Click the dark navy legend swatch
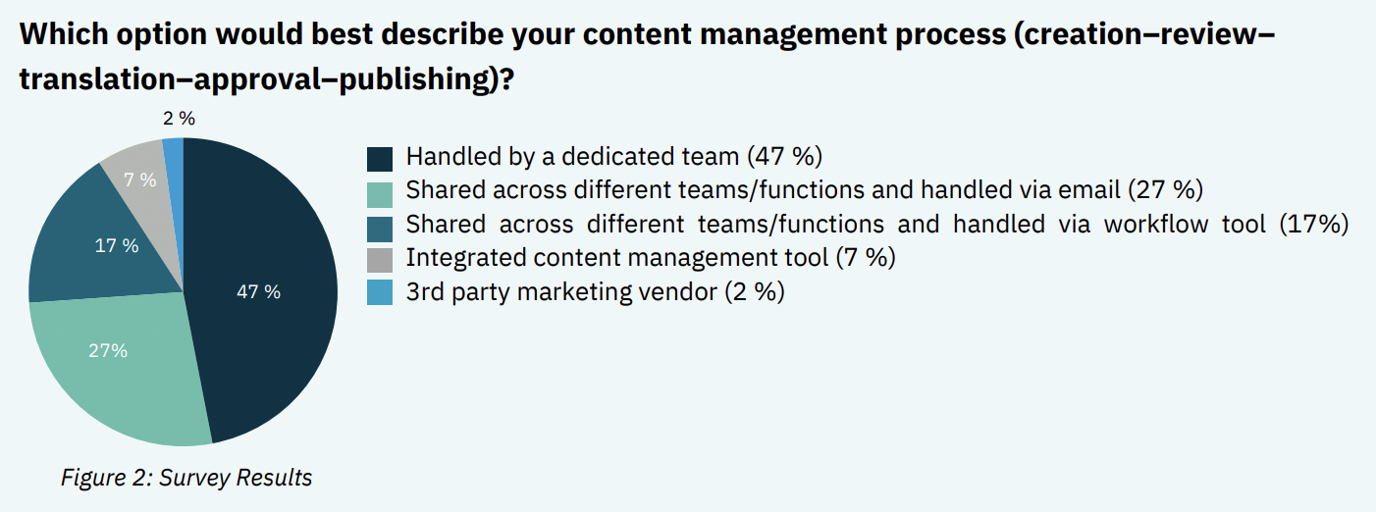This screenshot has height=512, width=1376. point(380,159)
